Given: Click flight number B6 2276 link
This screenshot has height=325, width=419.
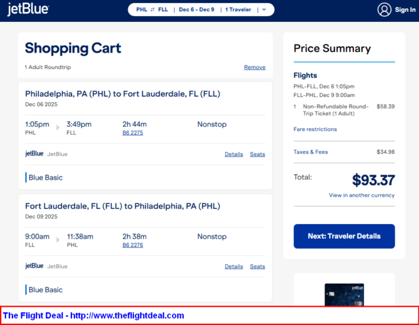Looking at the screenshot, I should (133, 245).
